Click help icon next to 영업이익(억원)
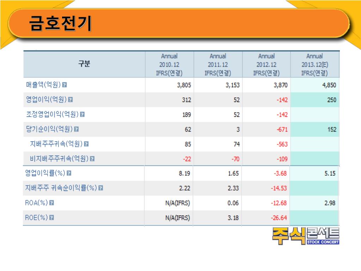The image size is (361, 271). (71, 100)
